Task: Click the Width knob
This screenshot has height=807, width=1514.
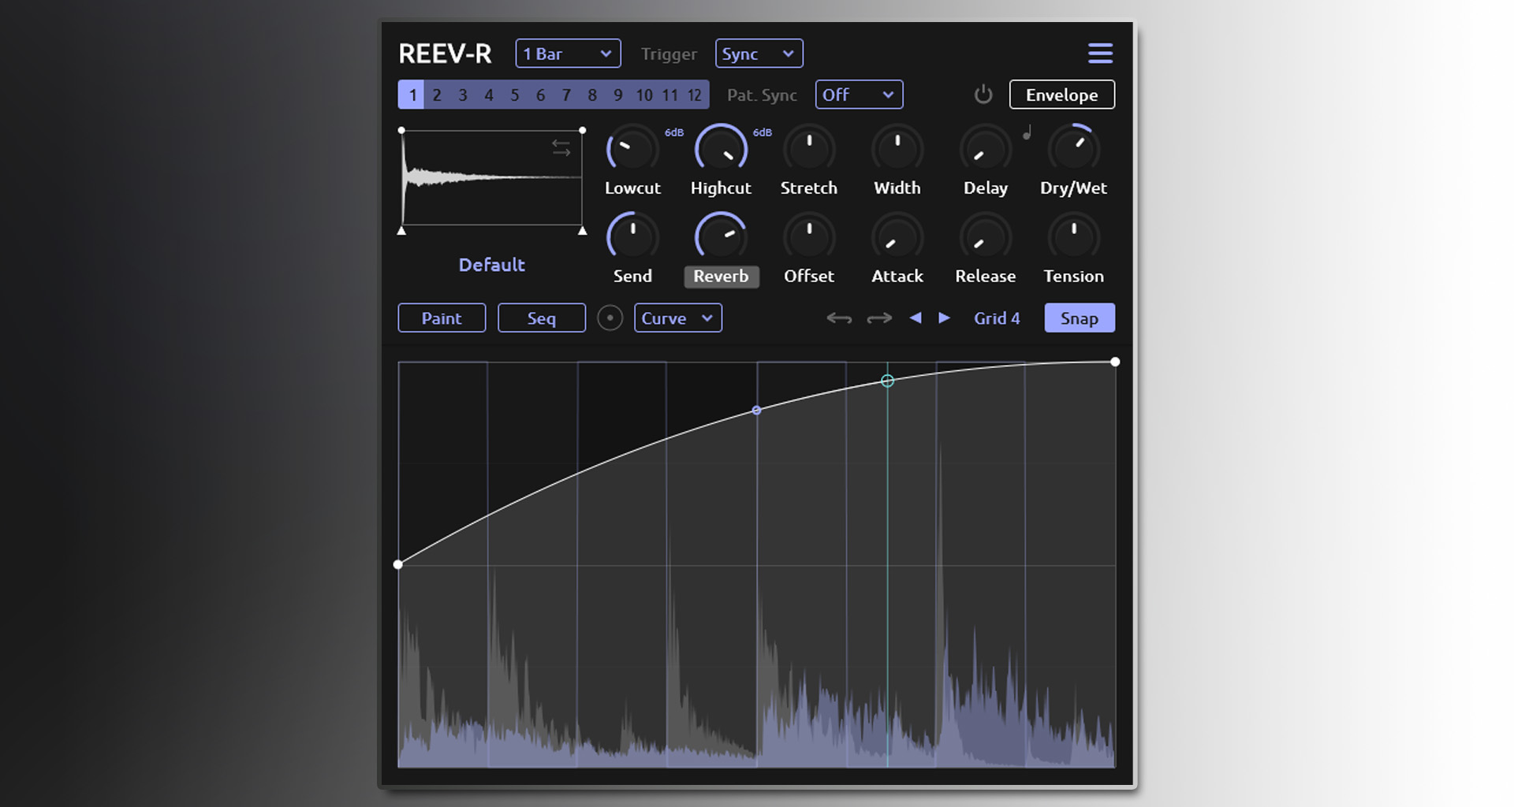Action: (x=897, y=149)
